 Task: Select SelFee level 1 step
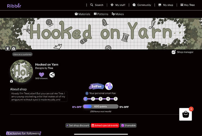pos(85,99)
